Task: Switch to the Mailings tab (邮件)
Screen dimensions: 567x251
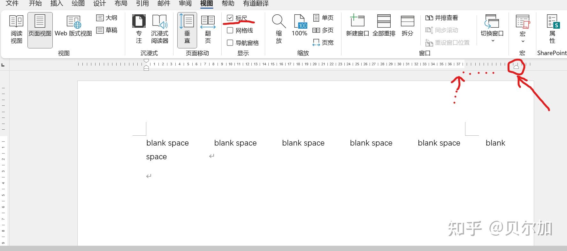Action: click(164, 4)
